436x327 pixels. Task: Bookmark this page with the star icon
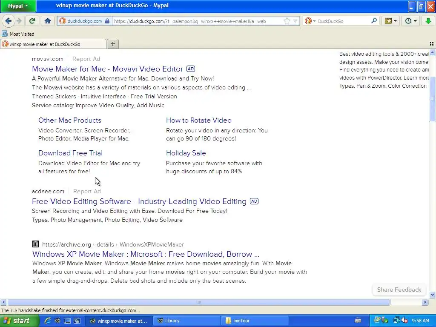pos(287,21)
